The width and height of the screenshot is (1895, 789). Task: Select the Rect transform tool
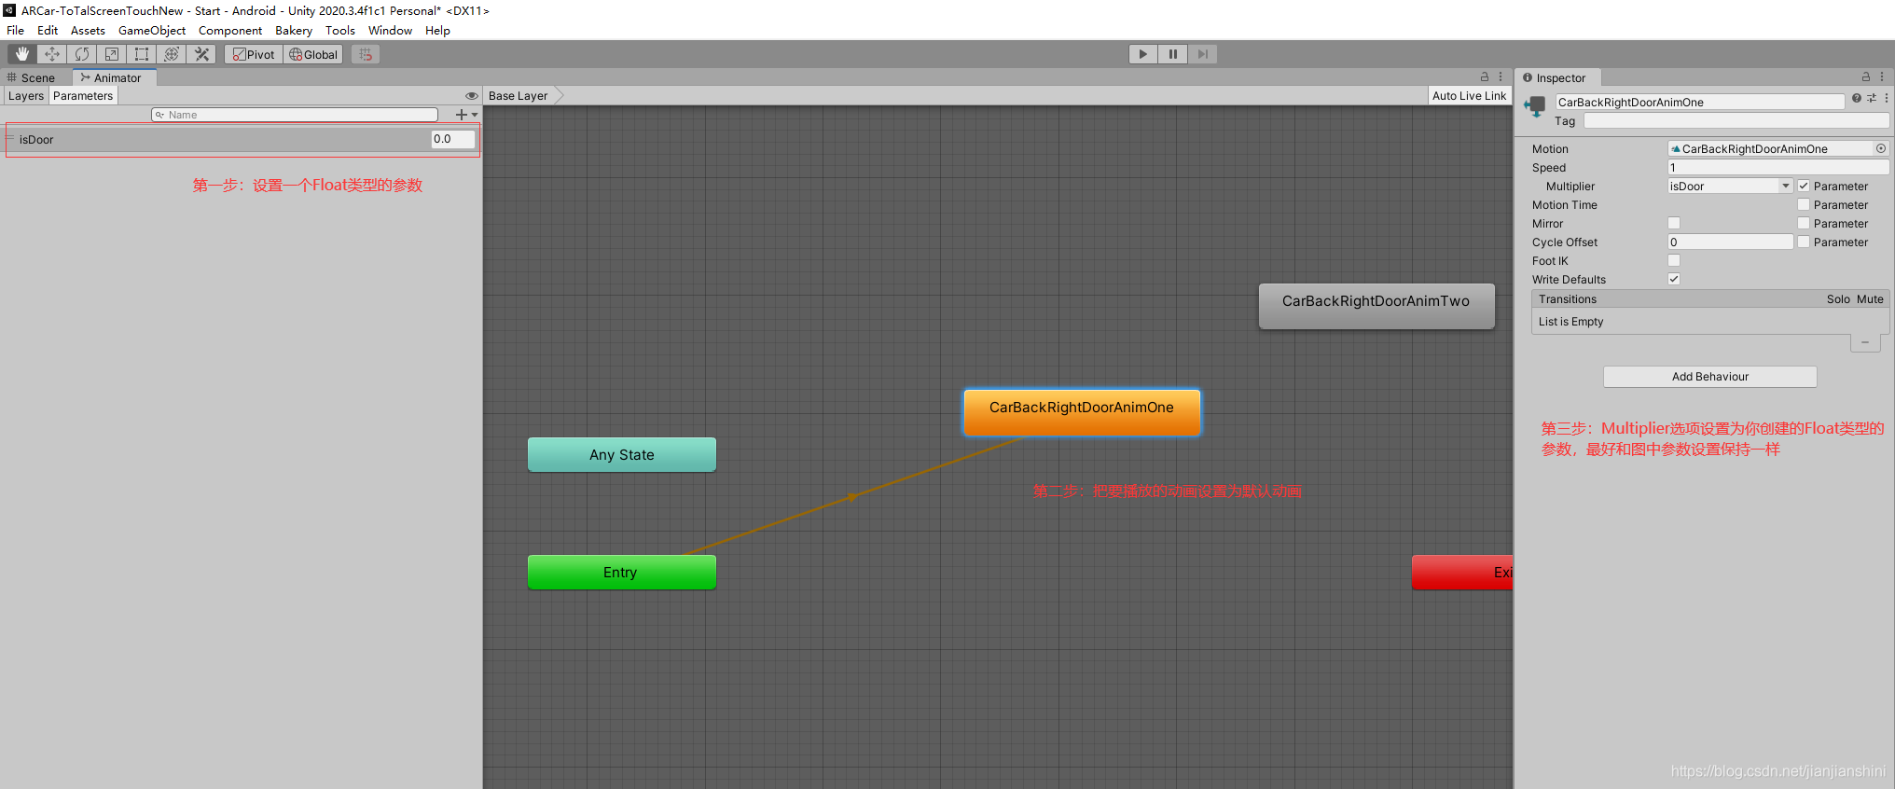142,54
